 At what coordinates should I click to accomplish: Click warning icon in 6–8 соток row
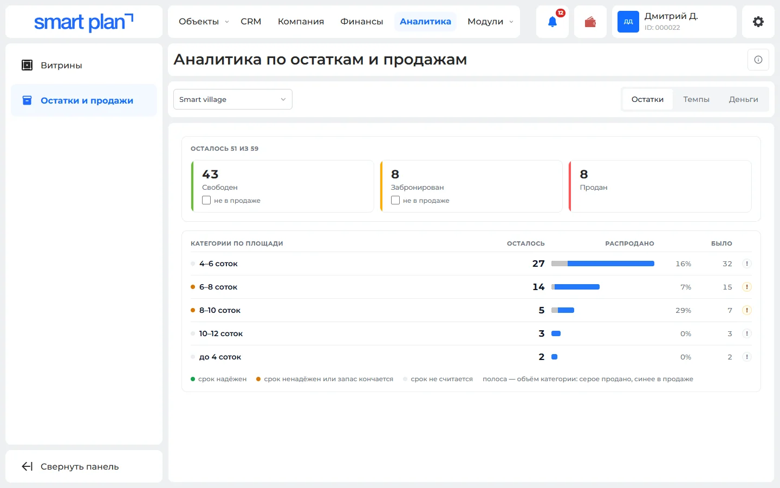[747, 287]
